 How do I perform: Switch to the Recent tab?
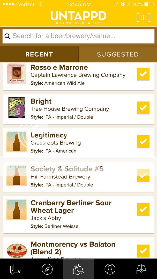39,54
